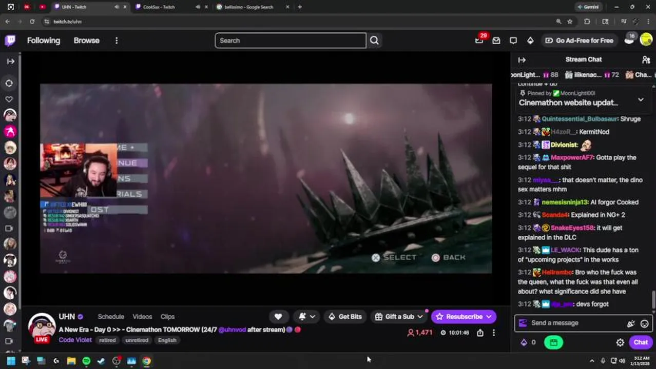656x369 pixels.
Task: Collapse the Stream Chat panel
Action: click(x=522, y=60)
